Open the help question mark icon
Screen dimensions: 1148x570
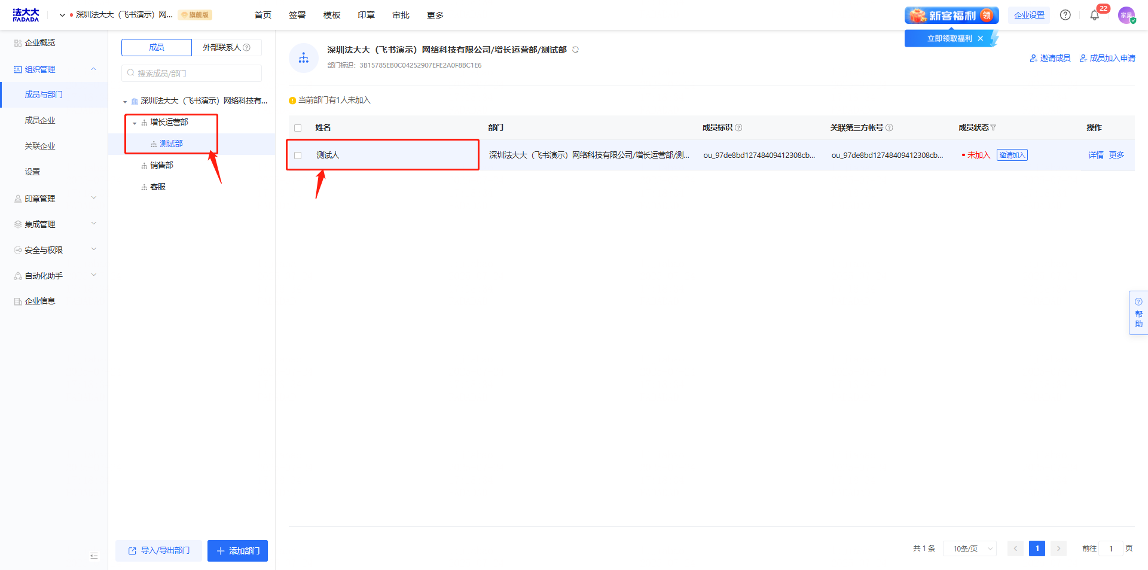click(1065, 15)
